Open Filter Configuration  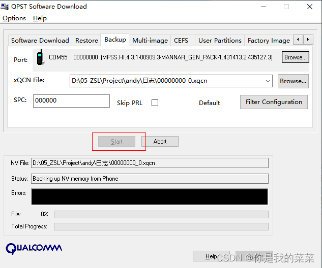click(x=274, y=102)
